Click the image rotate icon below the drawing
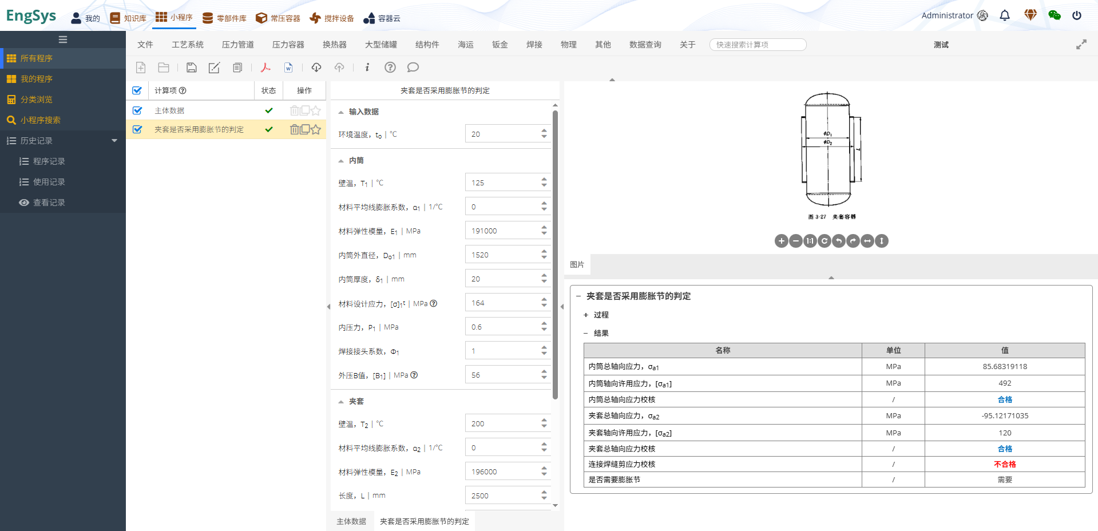Screen dimensions: 1098x531 [824, 241]
